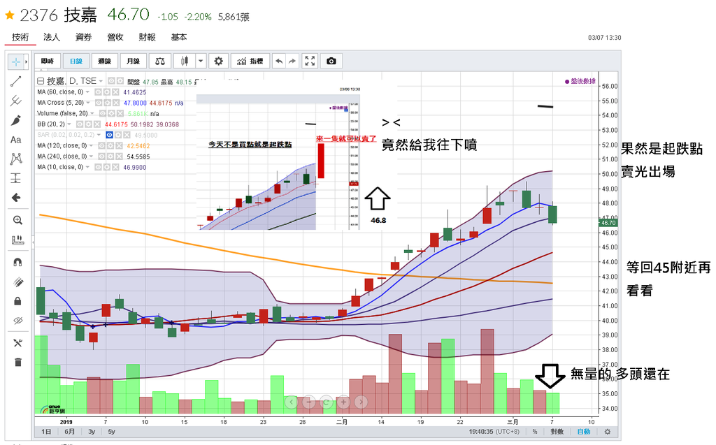Viewport: 716px width, 445px height.
Task: Open the compare symbols scale icon
Action: pos(160,61)
